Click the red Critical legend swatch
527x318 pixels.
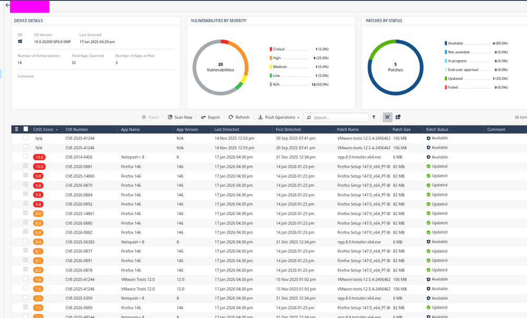coord(271,49)
